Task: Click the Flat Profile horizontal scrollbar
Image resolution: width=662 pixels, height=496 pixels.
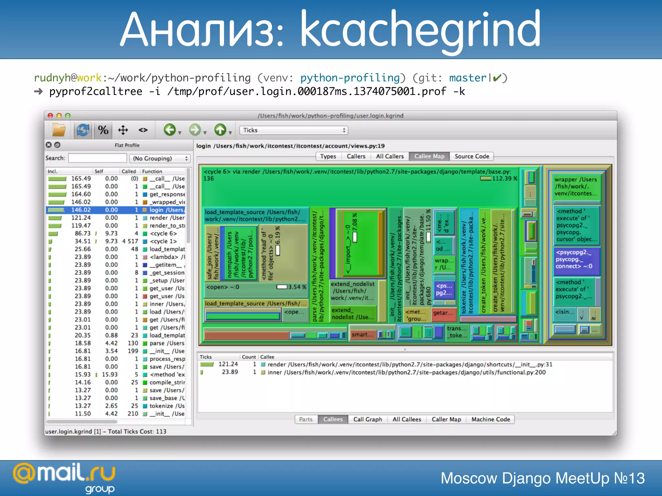Action: 82,421
